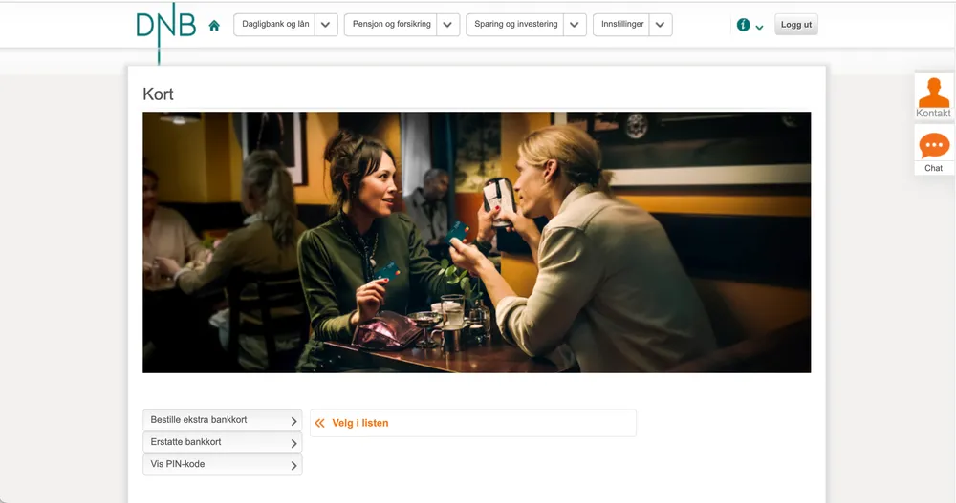The image size is (956, 503).
Task: Expand the Dagligbank og lån dropdown arrow
Action: (326, 25)
